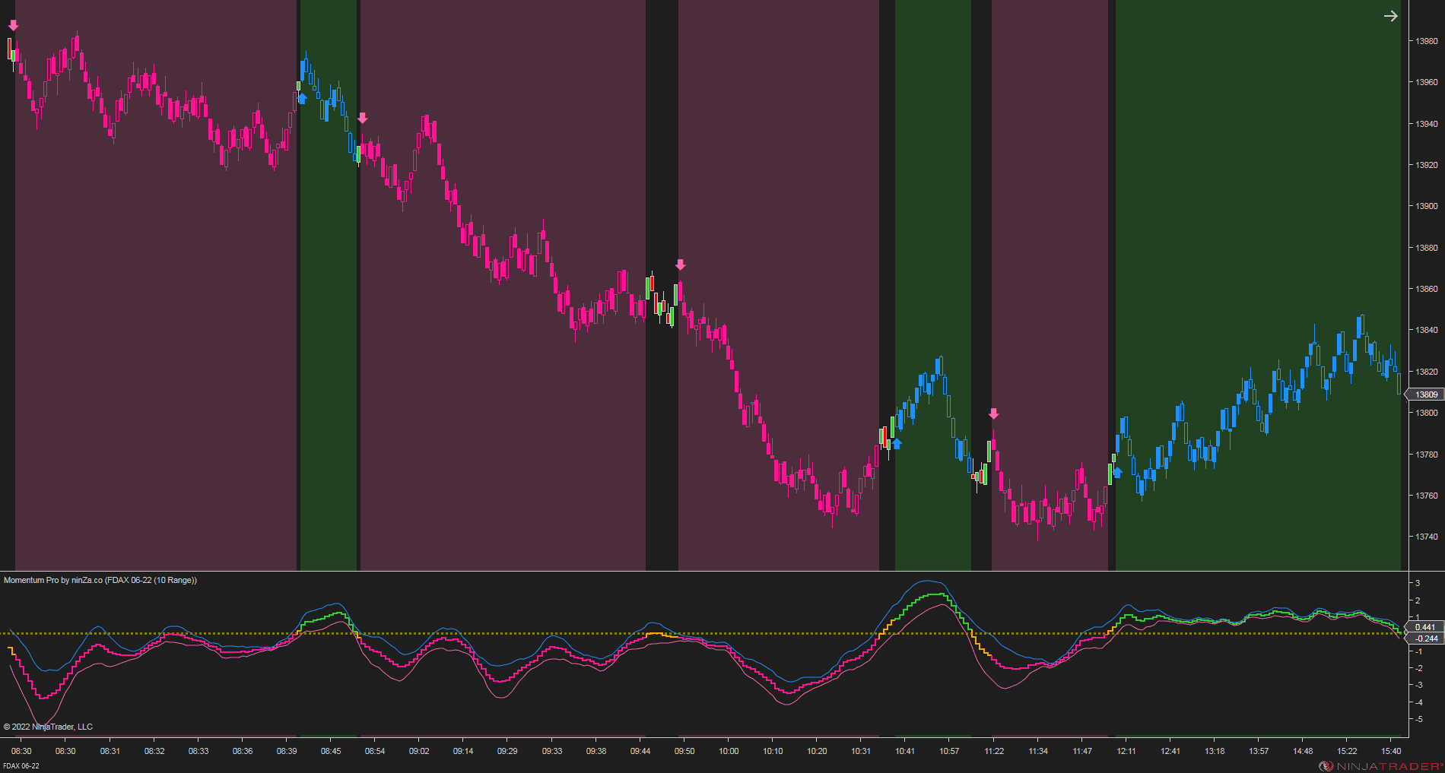Click the NinjaTrader logo in the corner
The image size is (1445, 773).
(x=1380, y=766)
